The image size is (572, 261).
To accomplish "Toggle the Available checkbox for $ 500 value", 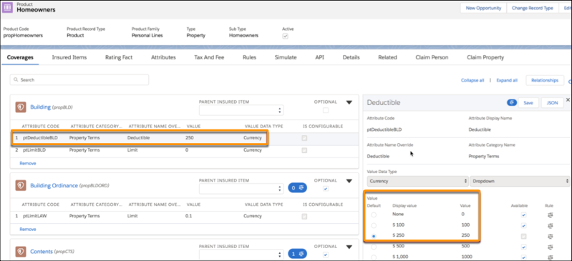I will (524, 247).
